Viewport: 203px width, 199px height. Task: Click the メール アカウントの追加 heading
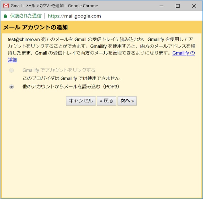(x=36, y=27)
